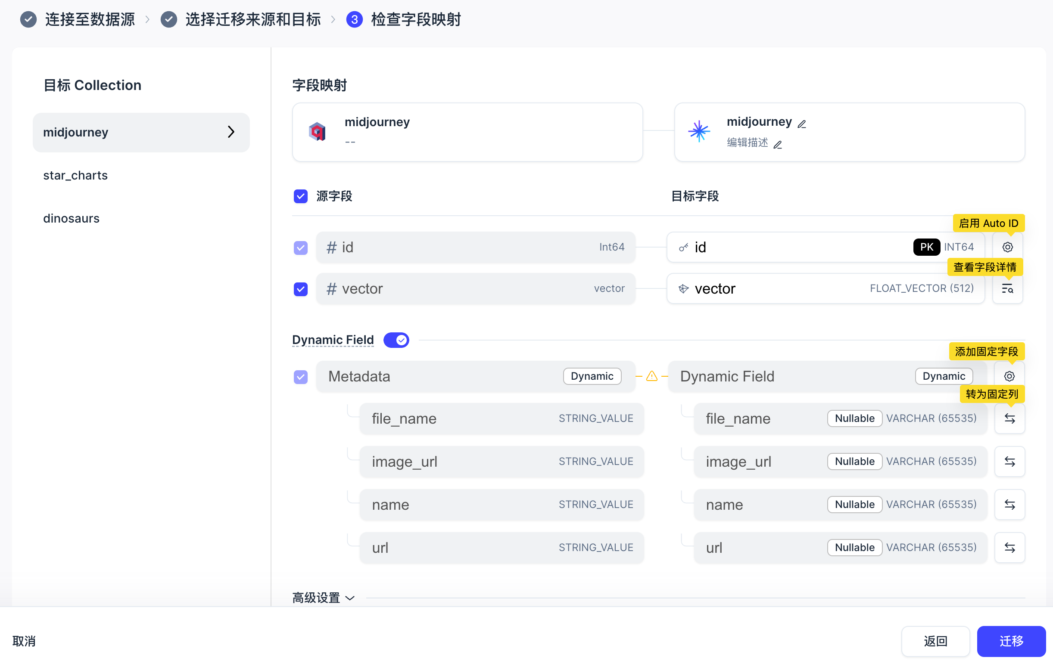Convert url field to fixed column
The height and width of the screenshot is (663, 1053).
1009,547
